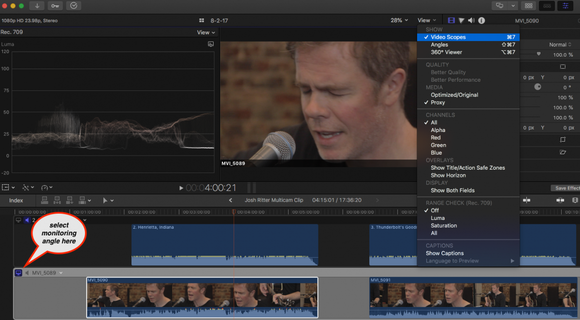Click the Save Effects button

pos(566,188)
